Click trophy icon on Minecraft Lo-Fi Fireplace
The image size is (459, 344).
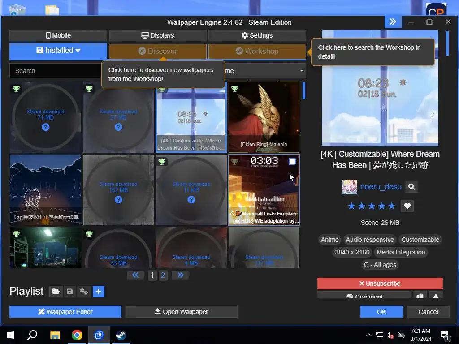(235, 161)
